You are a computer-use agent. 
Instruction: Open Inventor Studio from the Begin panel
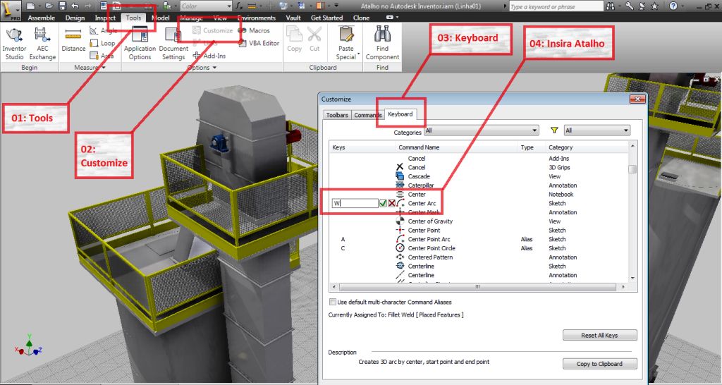point(14,43)
